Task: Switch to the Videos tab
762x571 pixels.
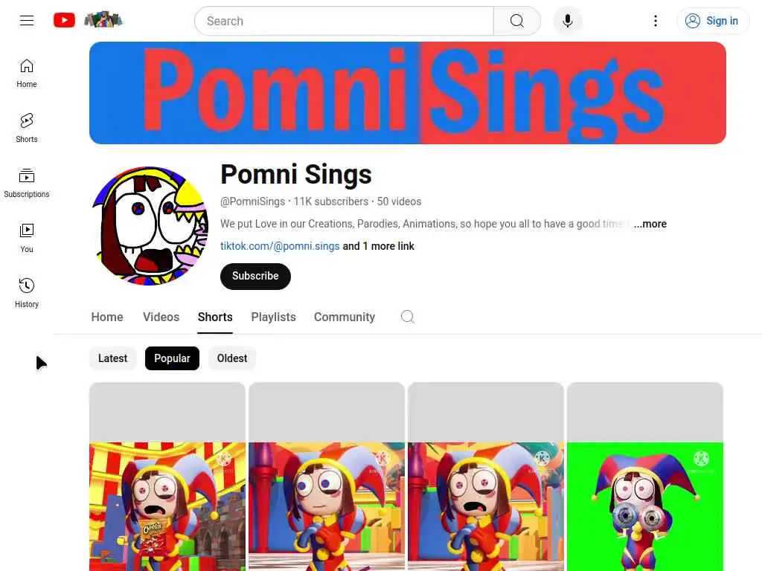Action: click(161, 317)
